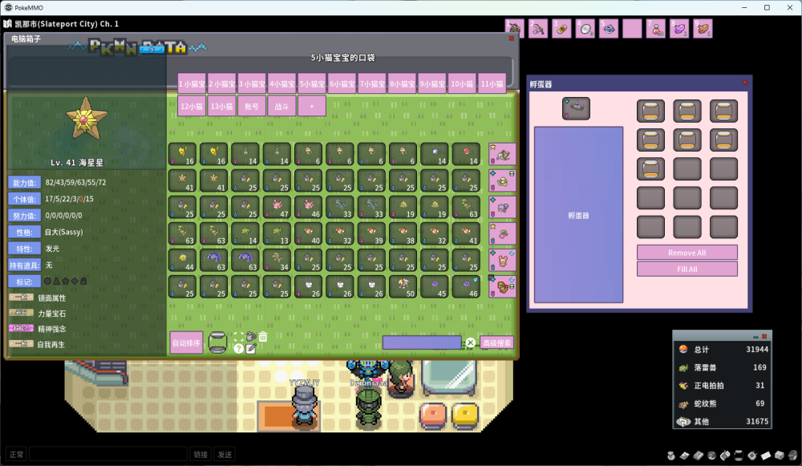
Task: Click the first filled incubator slot
Action: 650,111
